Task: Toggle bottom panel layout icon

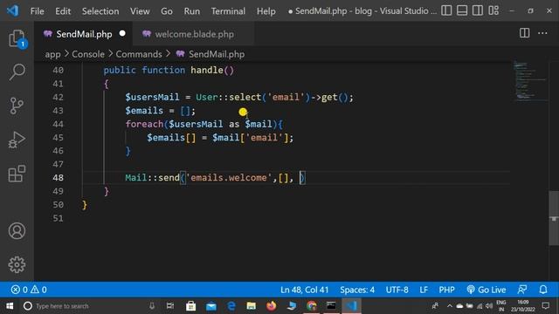Action: 462,10
